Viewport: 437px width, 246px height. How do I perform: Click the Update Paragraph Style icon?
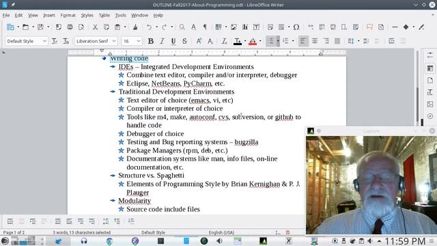pos(55,41)
